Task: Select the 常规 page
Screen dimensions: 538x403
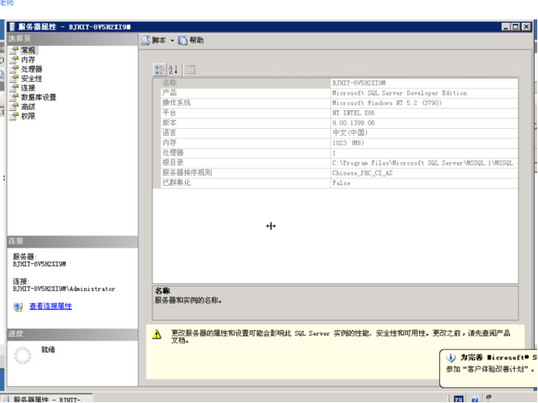Action: [28, 50]
